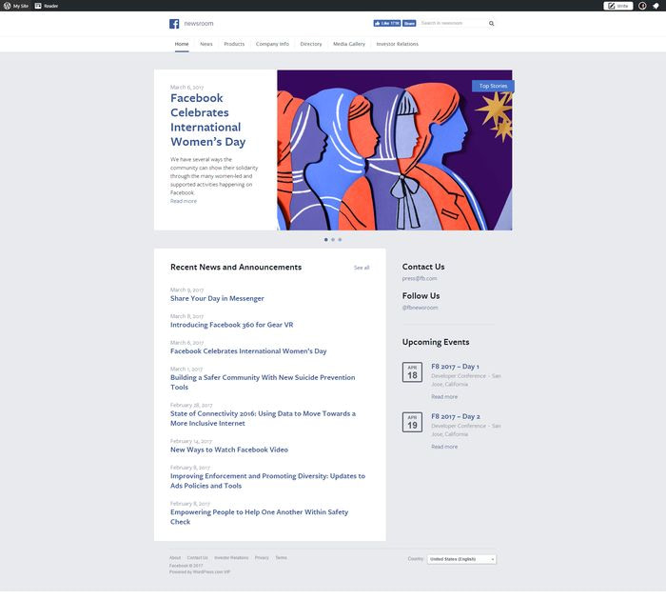Click the Contact Us footer link
Screen dimensions: 666x600
pyautogui.click(x=198, y=558)
